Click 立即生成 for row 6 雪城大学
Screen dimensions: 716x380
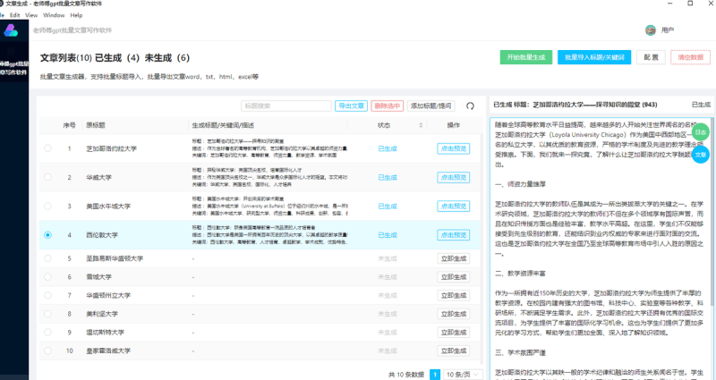point(454,277)
